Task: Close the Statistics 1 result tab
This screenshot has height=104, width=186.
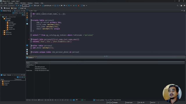Action: [x=35, y=58]
